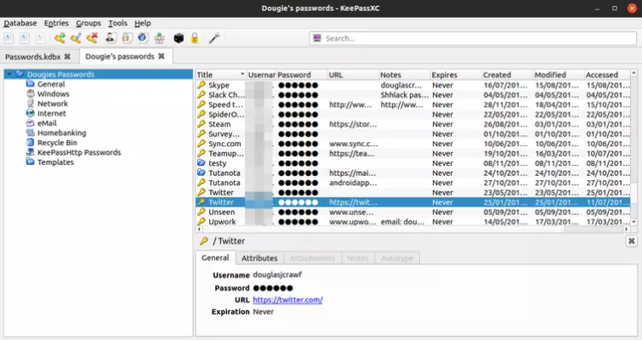642x340 pixels.
Task: Edit entry using the key-and-pencil icon
Action: 76,38
